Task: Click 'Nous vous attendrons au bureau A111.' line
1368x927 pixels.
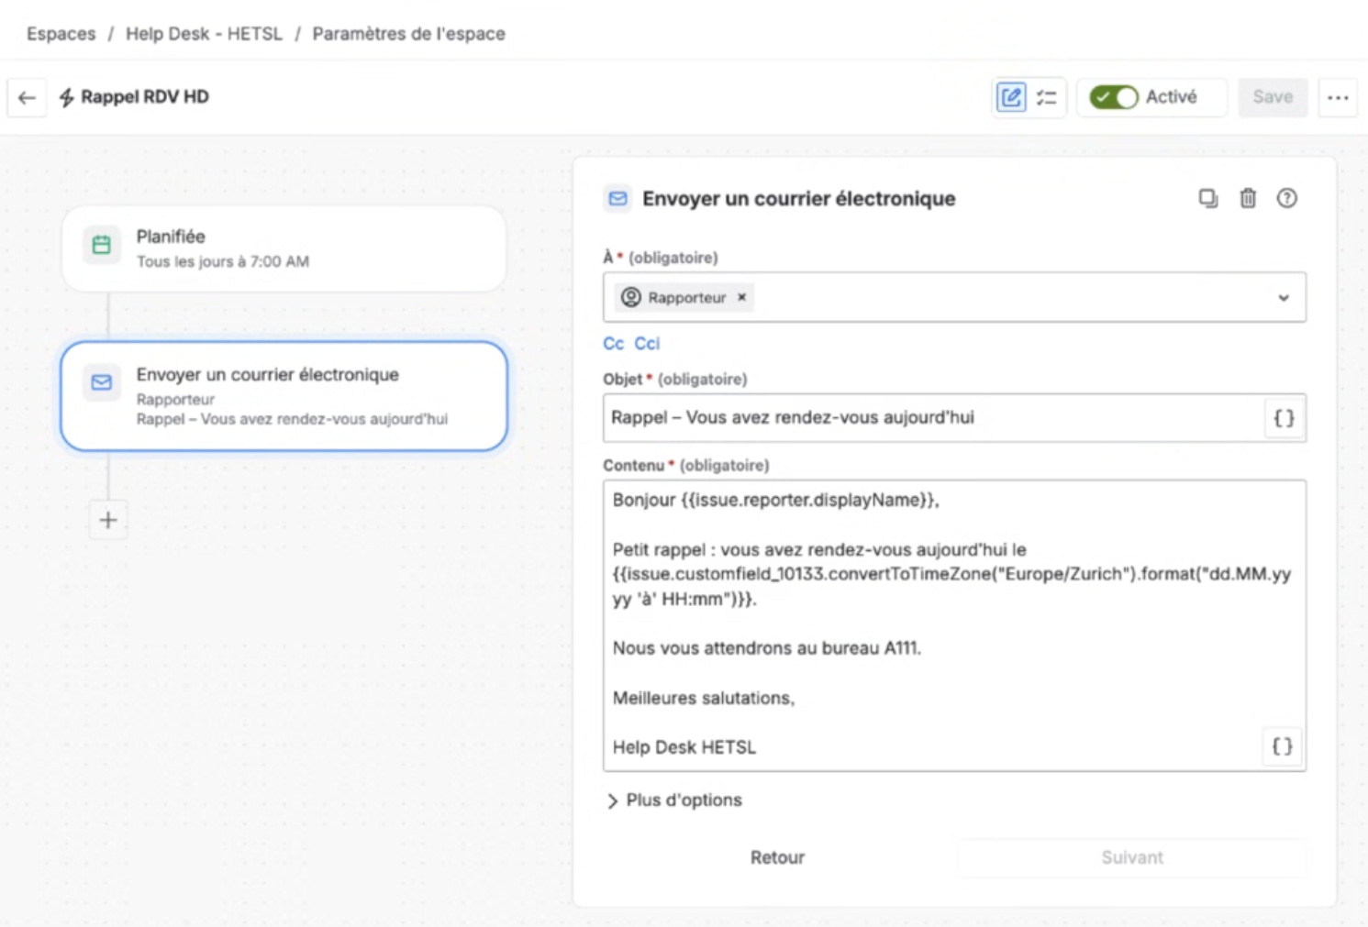Action: click(767, 648)
